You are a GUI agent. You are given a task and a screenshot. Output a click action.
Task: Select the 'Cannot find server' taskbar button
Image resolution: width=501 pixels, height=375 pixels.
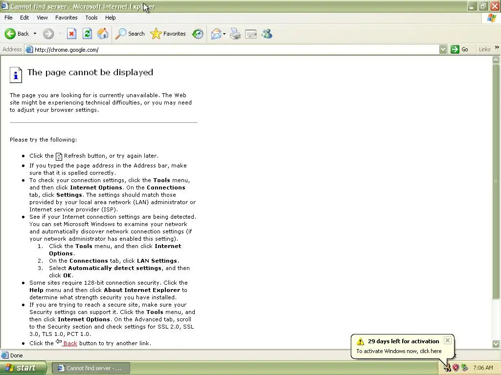91,368
